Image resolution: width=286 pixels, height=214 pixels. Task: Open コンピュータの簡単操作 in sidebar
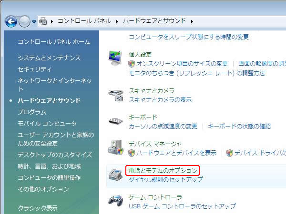(x=49, y=177)
